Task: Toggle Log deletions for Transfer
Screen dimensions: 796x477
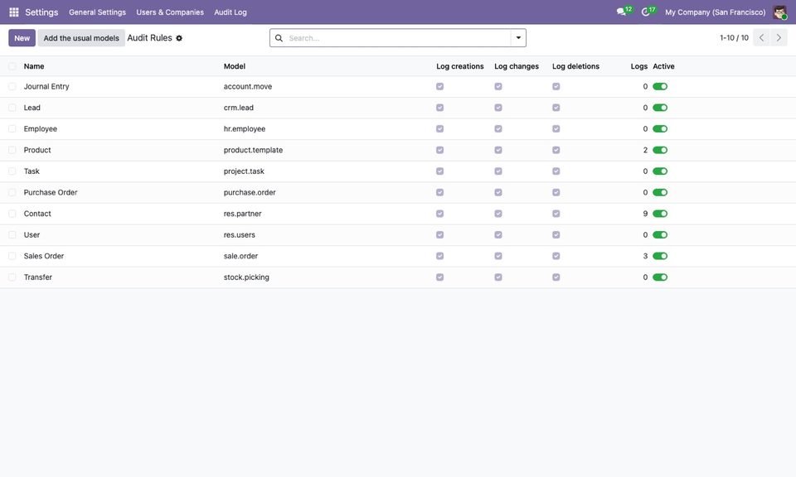Action: (x=556, y=277)
